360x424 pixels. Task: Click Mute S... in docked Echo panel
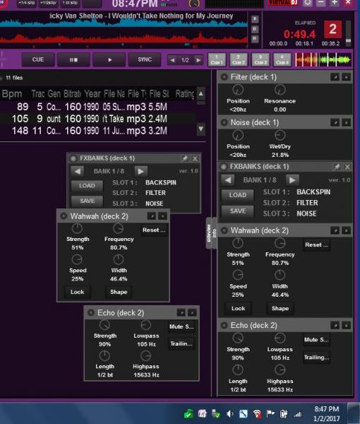pyautogui.click(x=316, y=340)
